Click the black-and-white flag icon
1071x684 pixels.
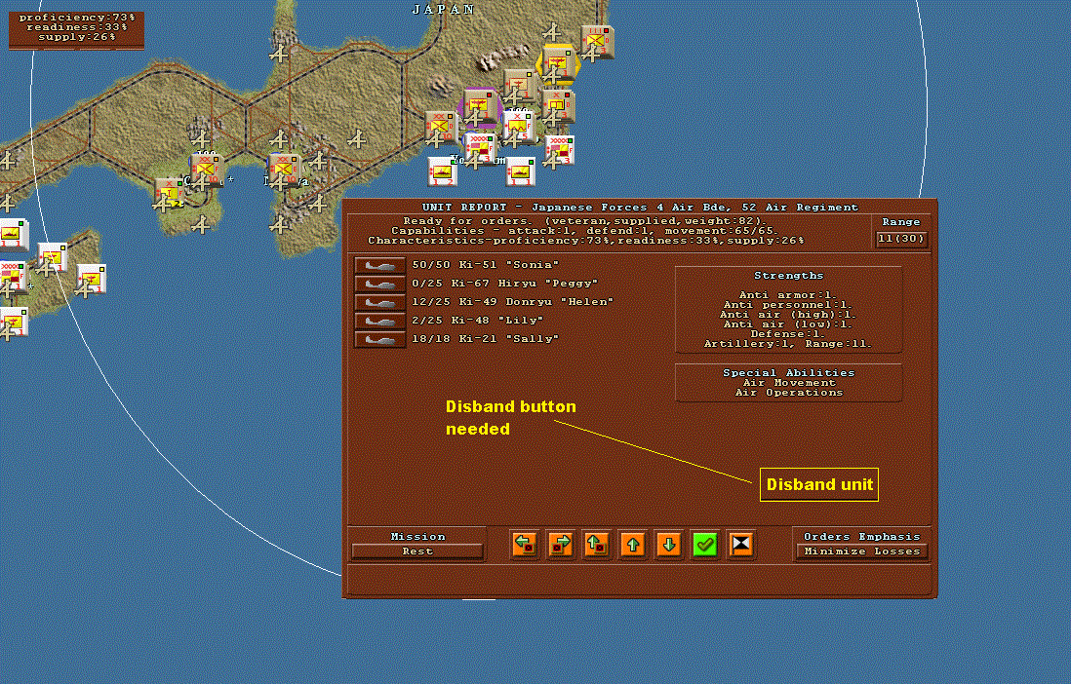741,544
